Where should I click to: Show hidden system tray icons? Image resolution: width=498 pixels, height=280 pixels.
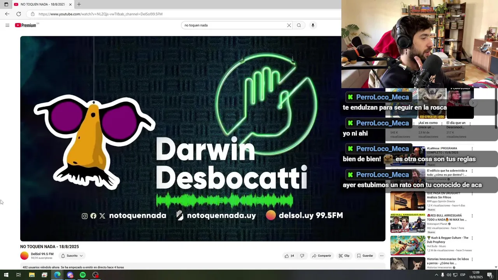pos(436,275)
